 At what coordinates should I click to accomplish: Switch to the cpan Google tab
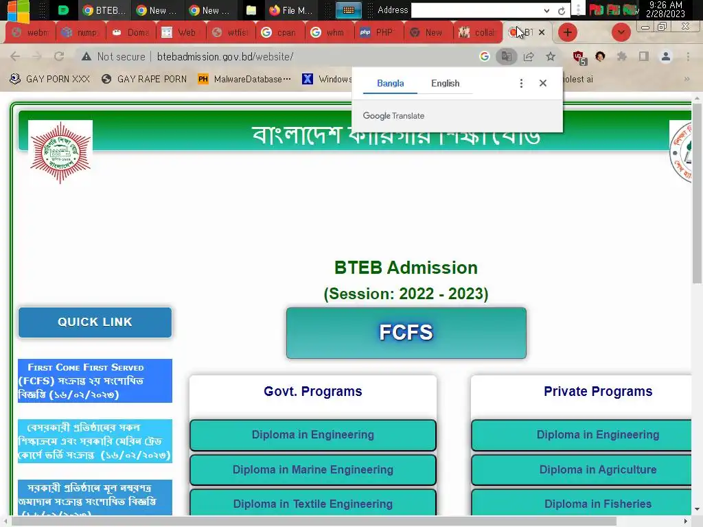pyautogui.click(x=279, y=32)
